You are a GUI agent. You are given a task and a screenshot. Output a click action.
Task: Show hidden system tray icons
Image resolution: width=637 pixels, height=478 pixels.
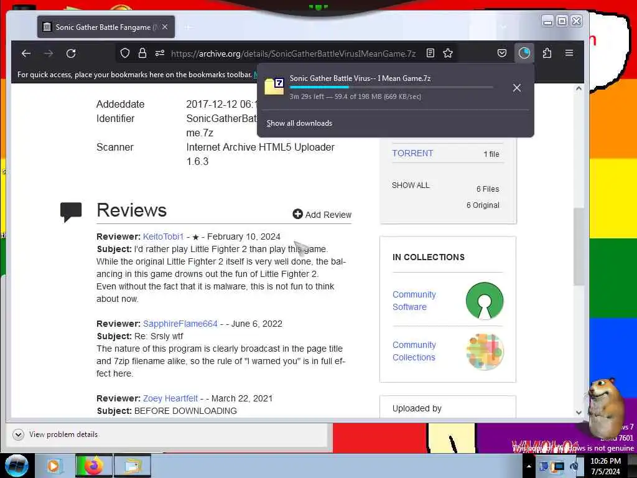[x=529, y=466]
